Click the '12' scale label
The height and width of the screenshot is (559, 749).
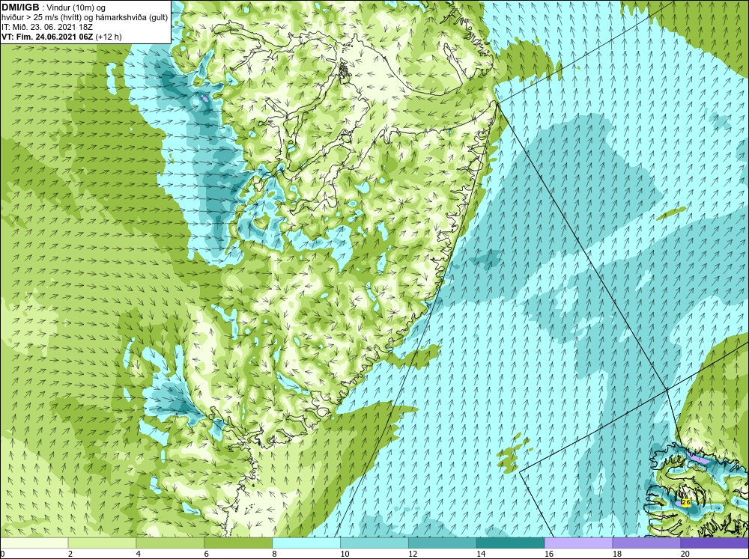[413, 554]
